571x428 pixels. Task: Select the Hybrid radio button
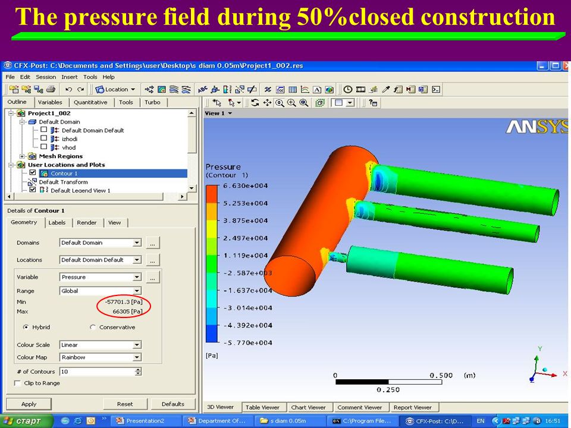26,327
